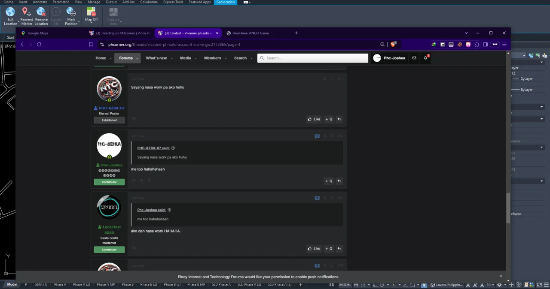This screenshot has width=550, height=289.
Task: Toggle AutoCAD snap mode in status bar
Action: coord(364,285)
